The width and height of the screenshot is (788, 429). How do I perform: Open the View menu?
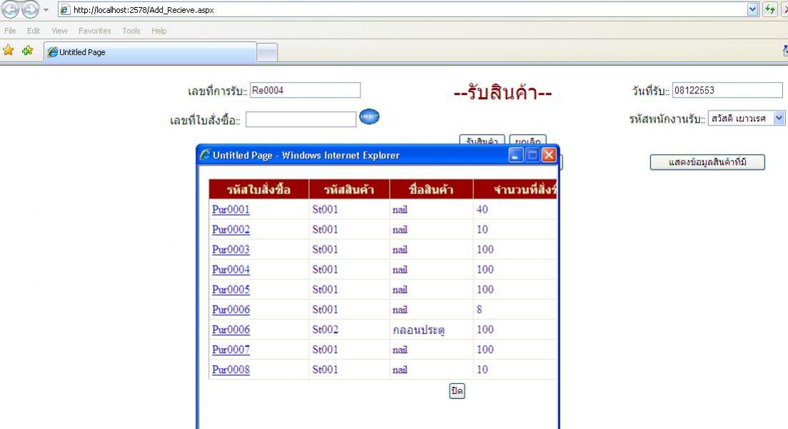coord(59,31)
